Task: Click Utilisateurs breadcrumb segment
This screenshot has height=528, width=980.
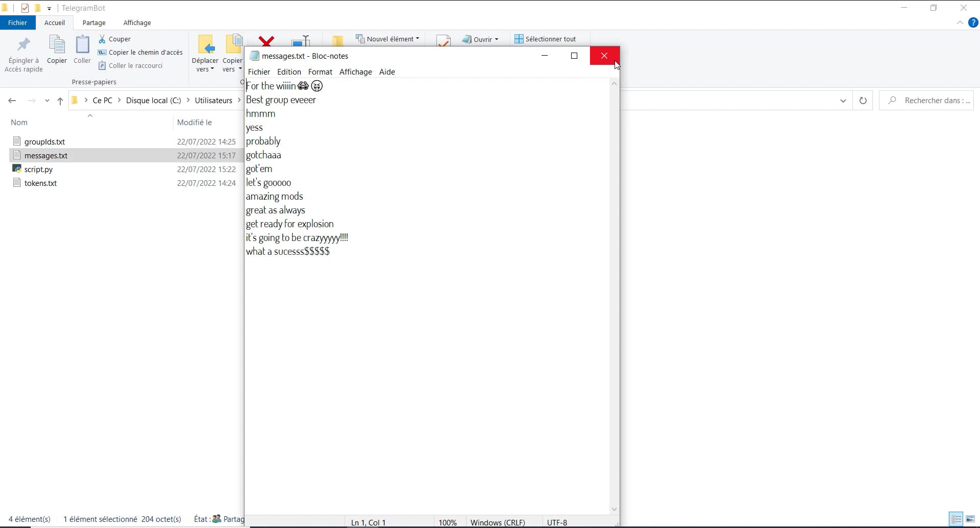Action: 213,100
